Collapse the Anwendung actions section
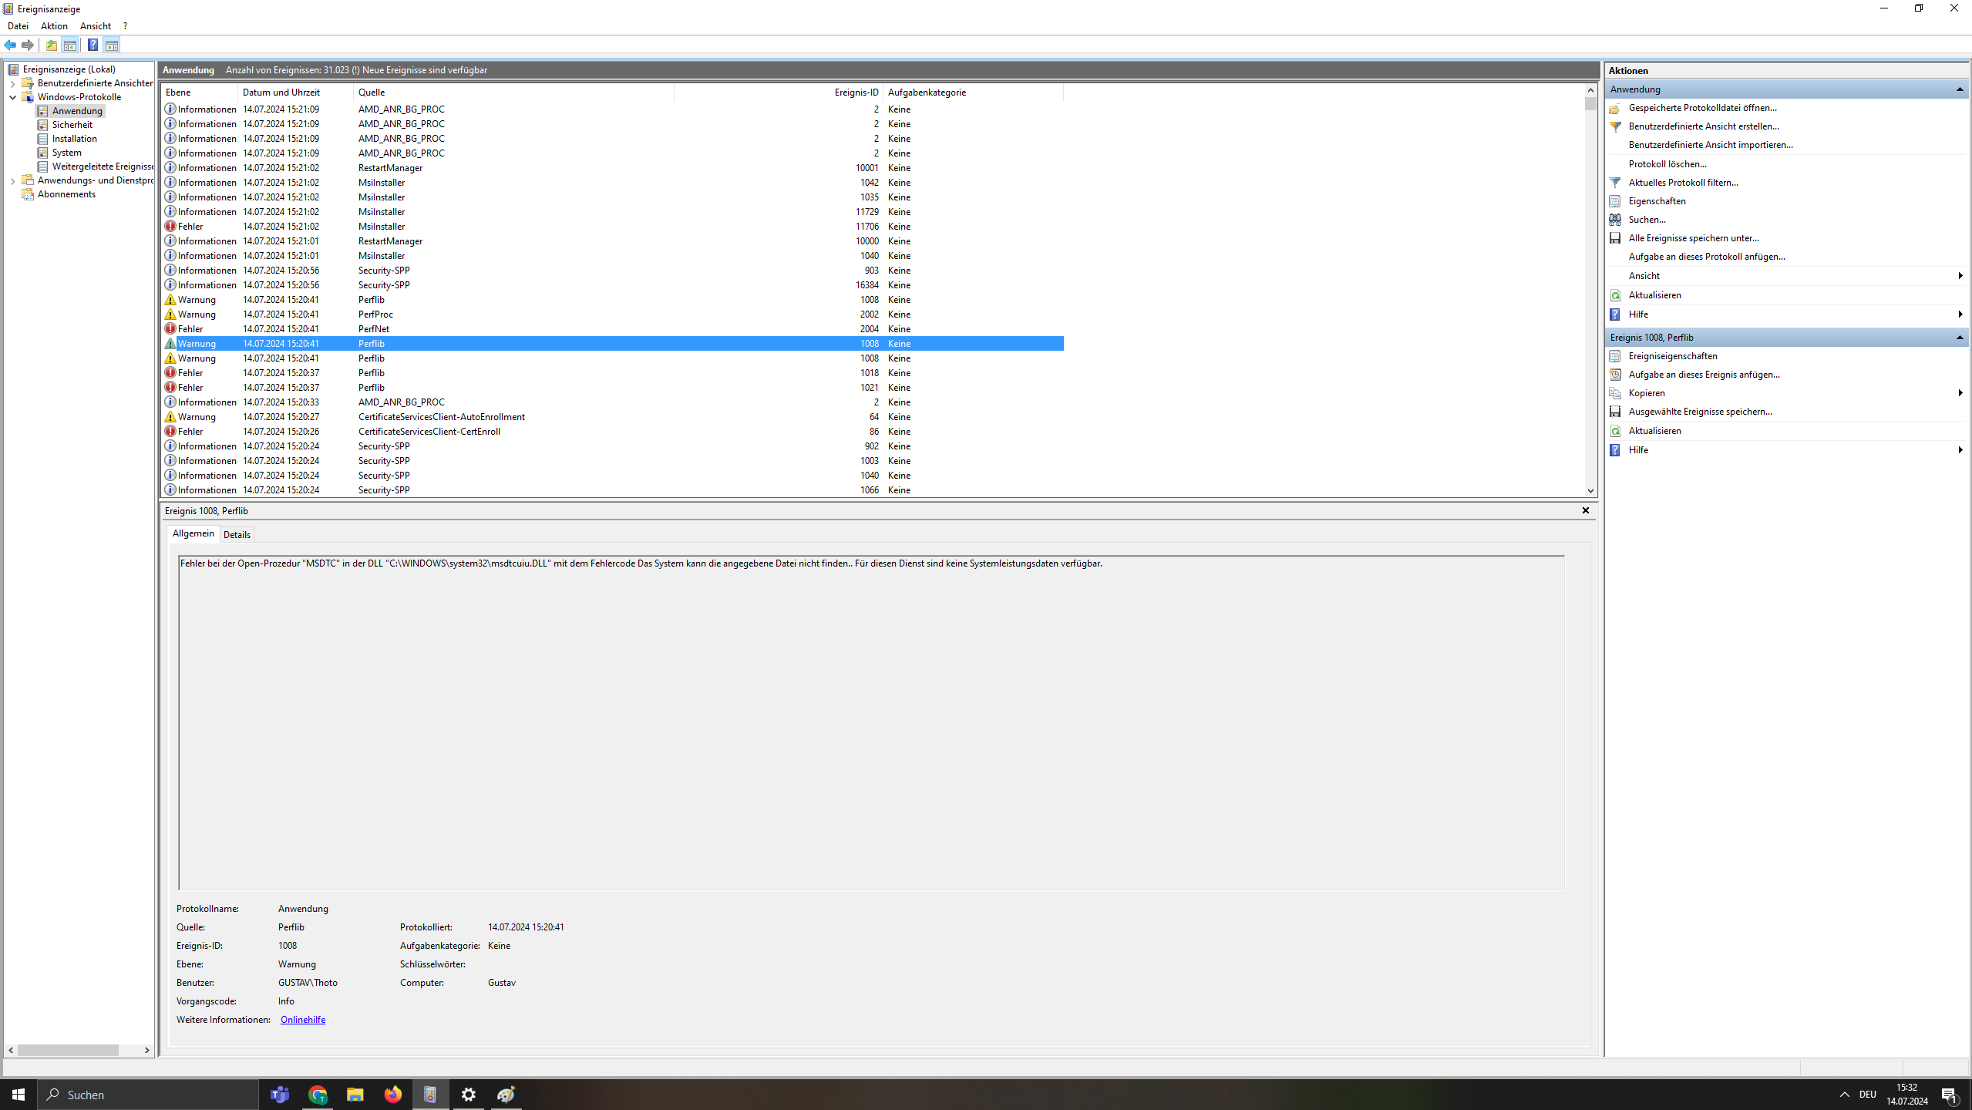 click(x=1959, y=89)
